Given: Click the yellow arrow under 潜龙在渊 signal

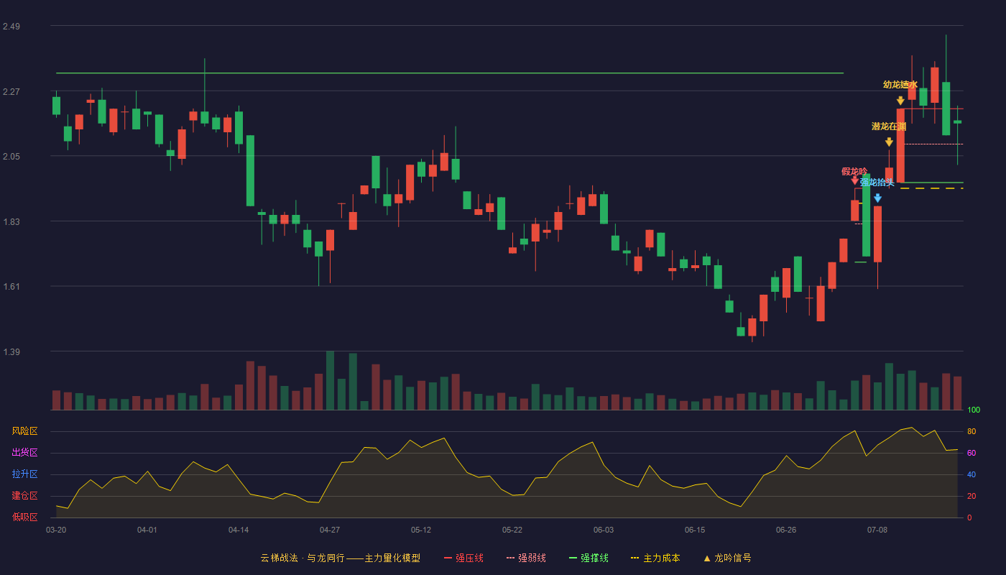Looking at the screenshot, I should pyautogui.click(x=889, y=142).
